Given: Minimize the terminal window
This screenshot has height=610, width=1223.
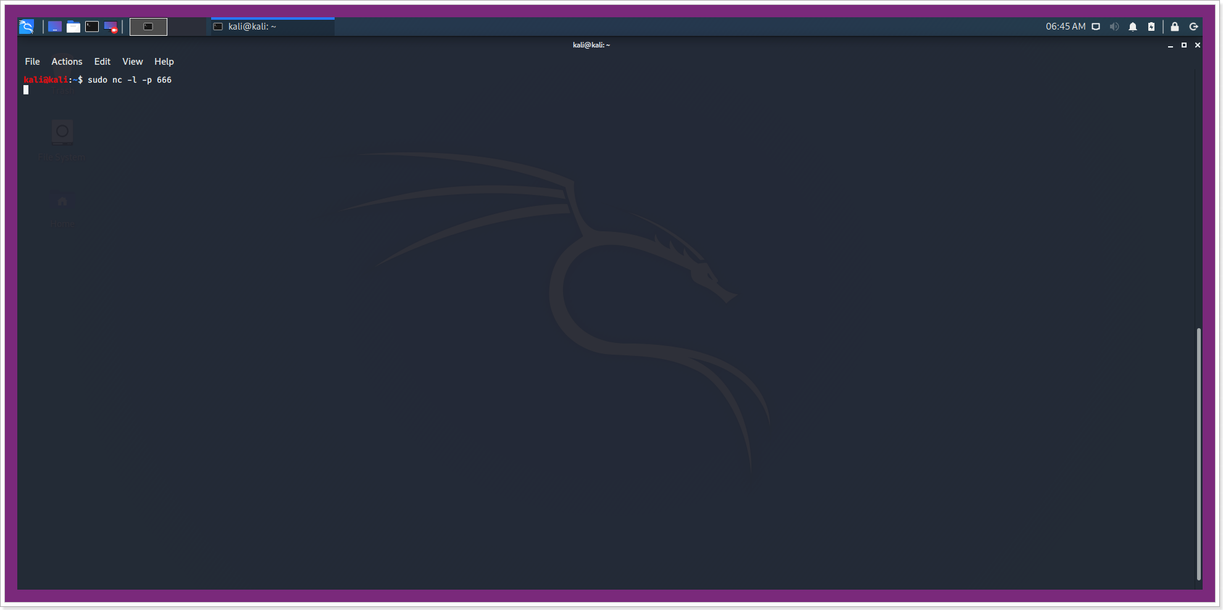Looking at the screenshot, I should pos(1171,45).
